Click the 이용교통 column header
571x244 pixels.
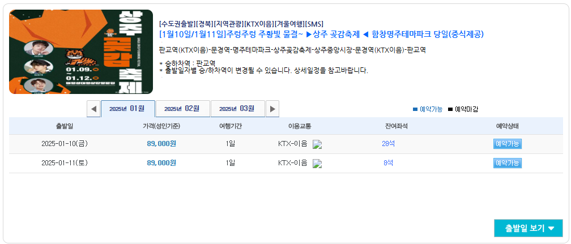click(x=300, y=126)
